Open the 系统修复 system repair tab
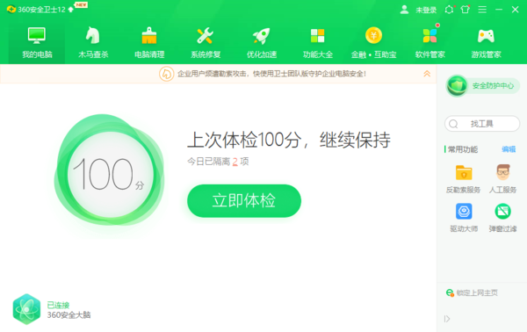The width and height of the screenshot is (527, 332). (x=206, y=43)
